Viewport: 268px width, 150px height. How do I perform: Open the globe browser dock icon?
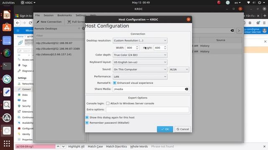(x=7, y=53)
